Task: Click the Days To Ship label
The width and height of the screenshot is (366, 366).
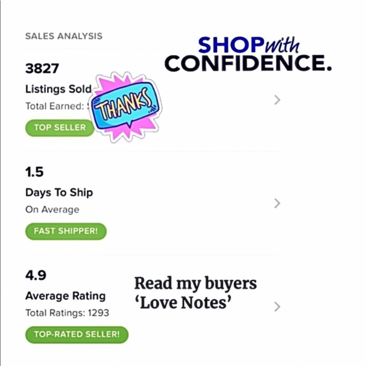Action: pos(59,193)
